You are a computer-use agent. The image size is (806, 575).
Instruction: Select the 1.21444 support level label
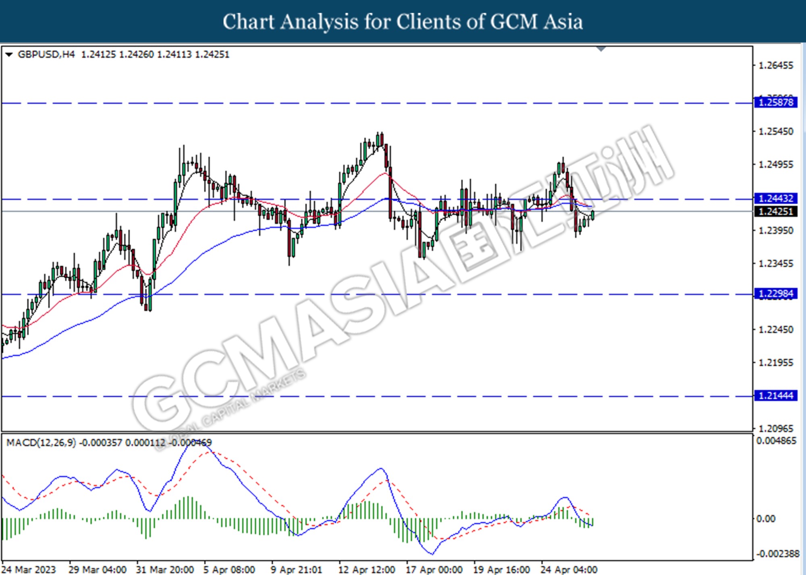pos(775,395)
